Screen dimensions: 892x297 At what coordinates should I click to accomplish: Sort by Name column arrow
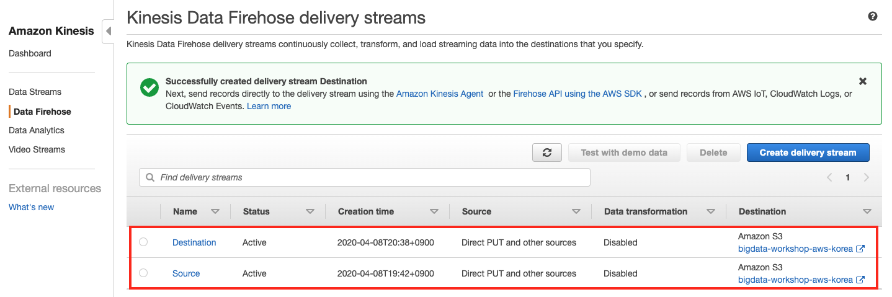coord(215,211)
